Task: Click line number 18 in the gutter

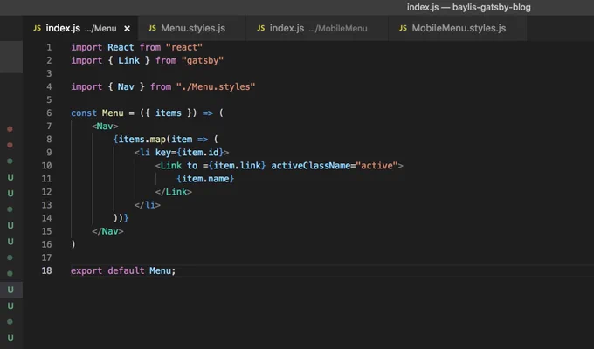Action: pos(46,270)
